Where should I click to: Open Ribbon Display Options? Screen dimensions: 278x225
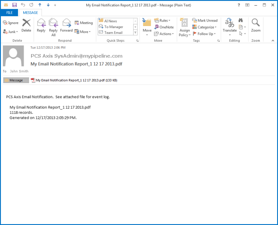pyautogui.click(x=247, y=5)
